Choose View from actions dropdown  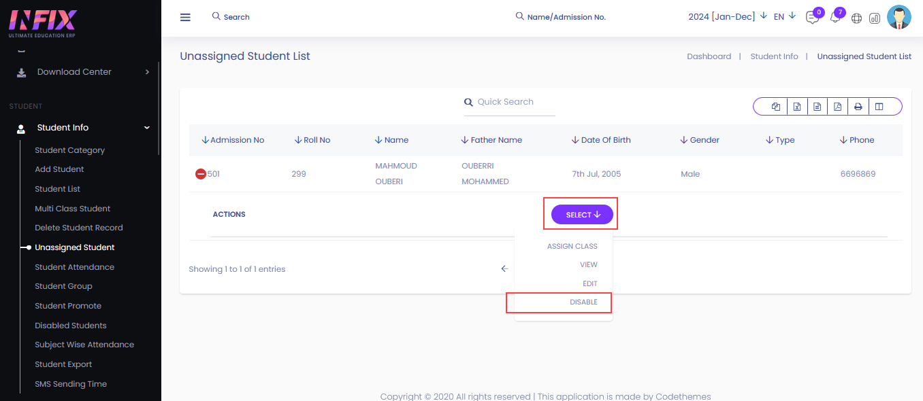589,265
